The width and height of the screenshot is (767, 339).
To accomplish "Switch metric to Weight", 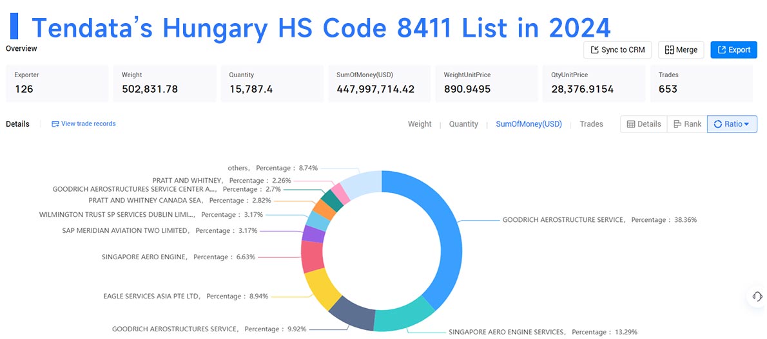I will click(x=420, y=124).
